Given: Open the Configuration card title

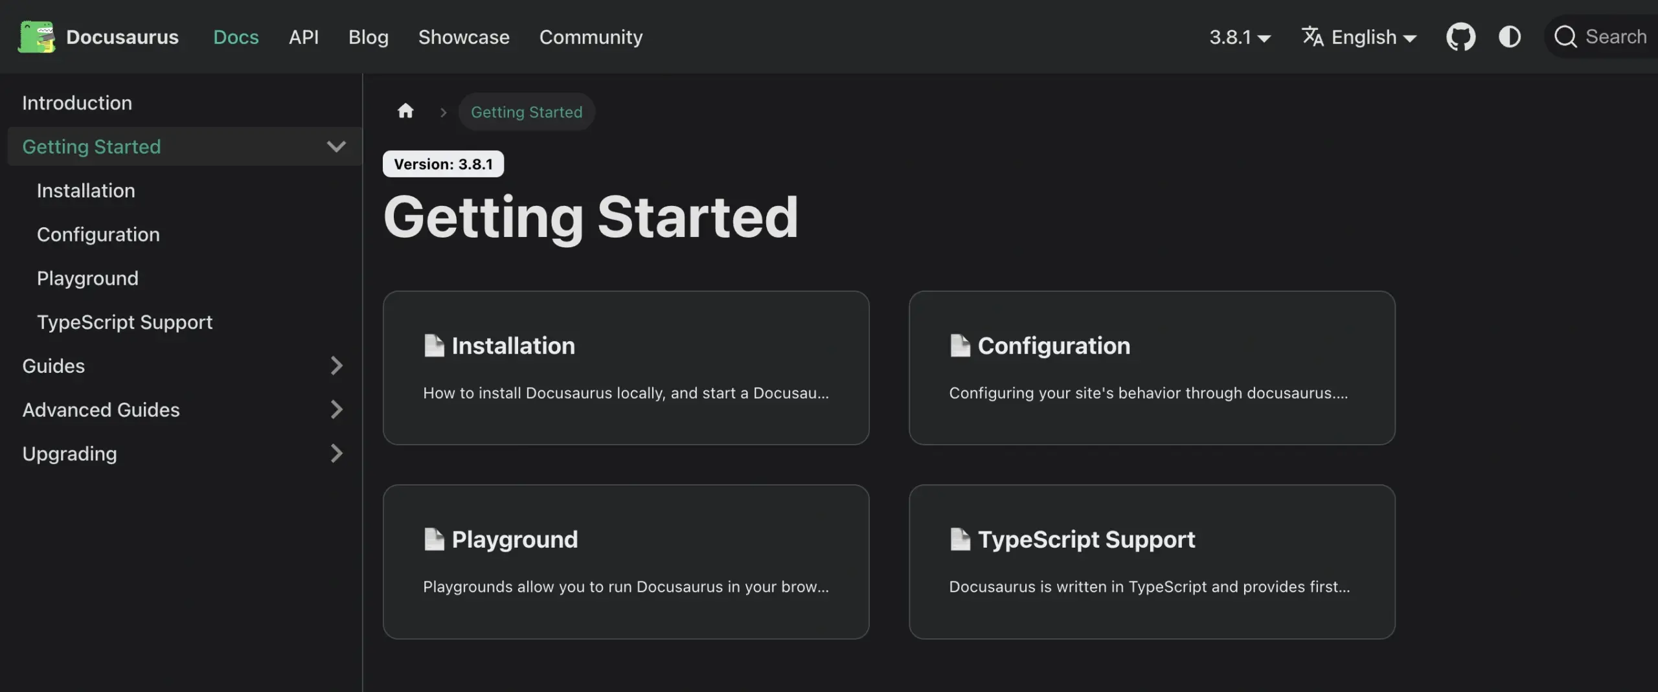Looking at the screenshot, I should click(1054, 346).
